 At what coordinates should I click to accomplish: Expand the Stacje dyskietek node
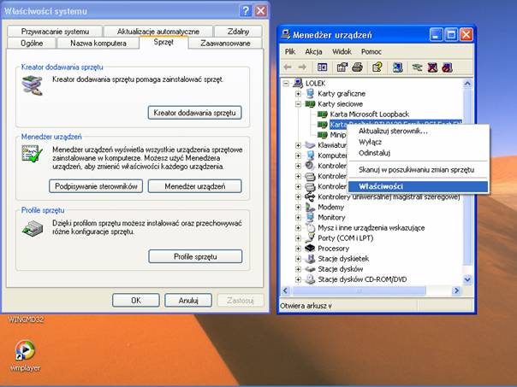click(298, 259)
